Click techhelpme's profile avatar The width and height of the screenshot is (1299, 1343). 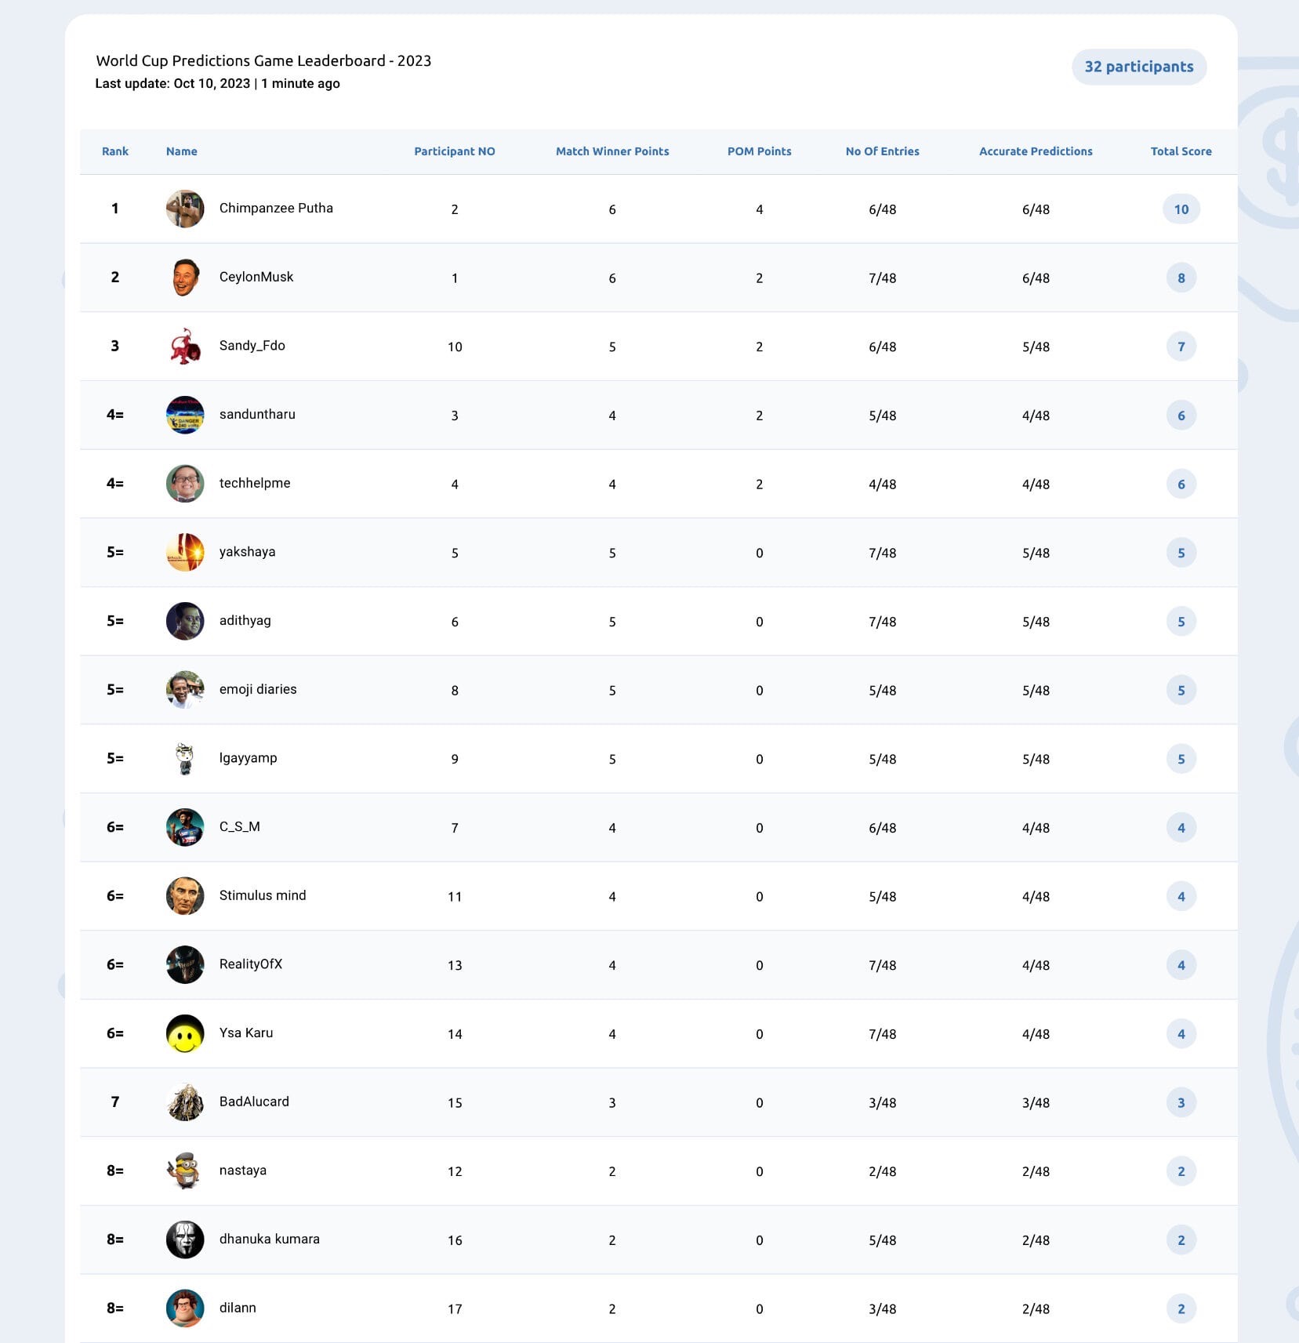tap(185, 484)
